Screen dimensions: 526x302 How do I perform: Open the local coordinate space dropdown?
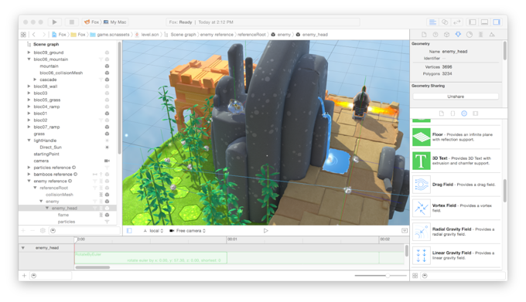pyautogui.click(x=153, y=231)
